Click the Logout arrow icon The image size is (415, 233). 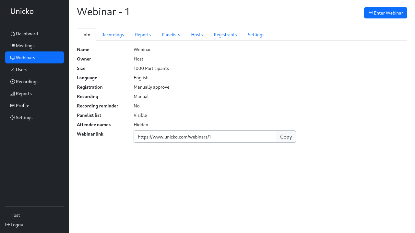pyautogui.click(x=7, y=225)
